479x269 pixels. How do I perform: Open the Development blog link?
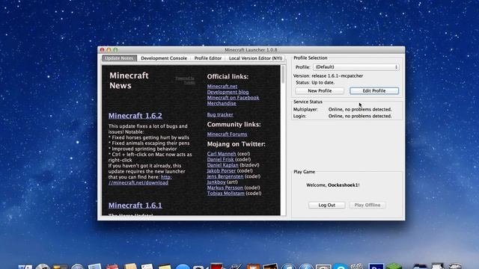pos(228,92)
